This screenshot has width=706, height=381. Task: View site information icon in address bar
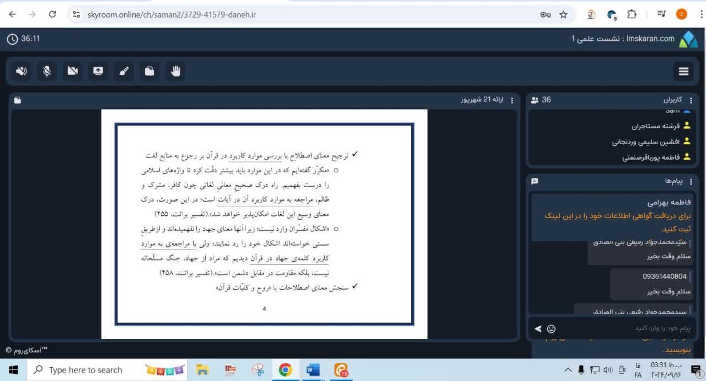click(x=77, y=15)
